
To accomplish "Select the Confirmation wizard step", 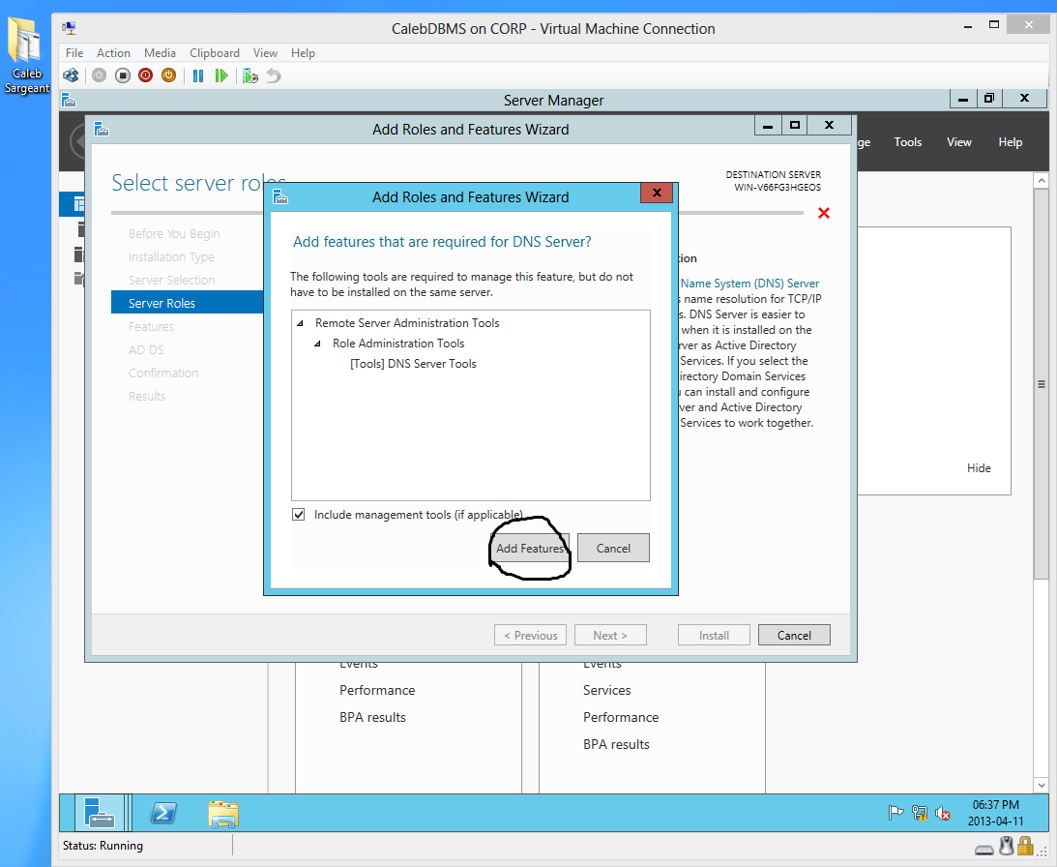I will (163, 373).
